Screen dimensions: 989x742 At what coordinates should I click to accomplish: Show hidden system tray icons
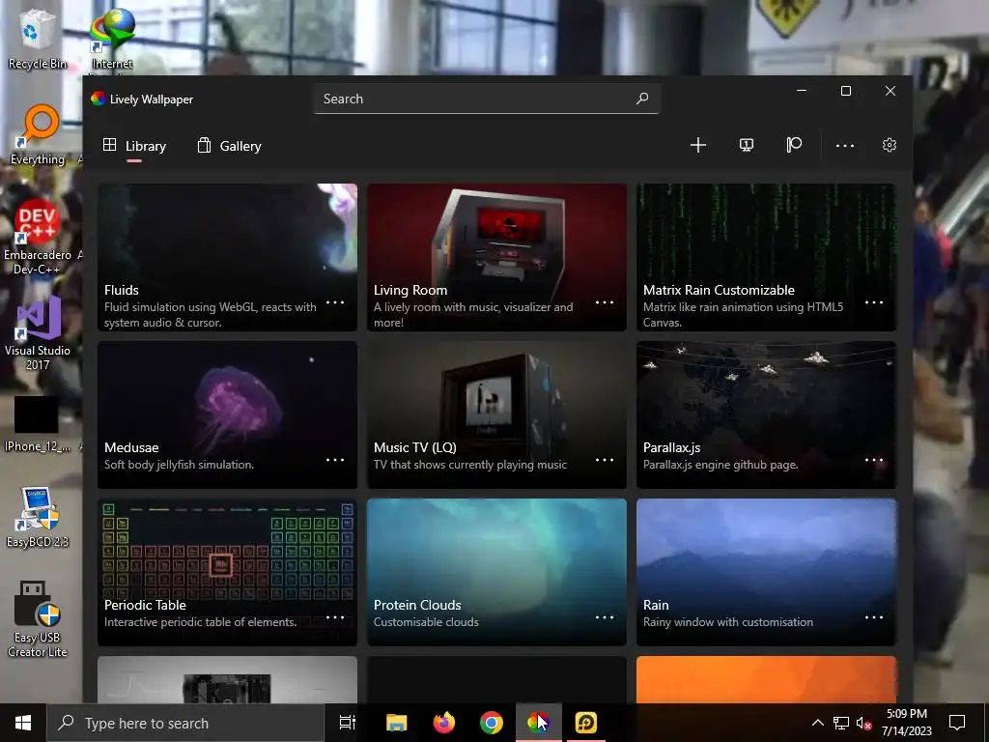817,723
